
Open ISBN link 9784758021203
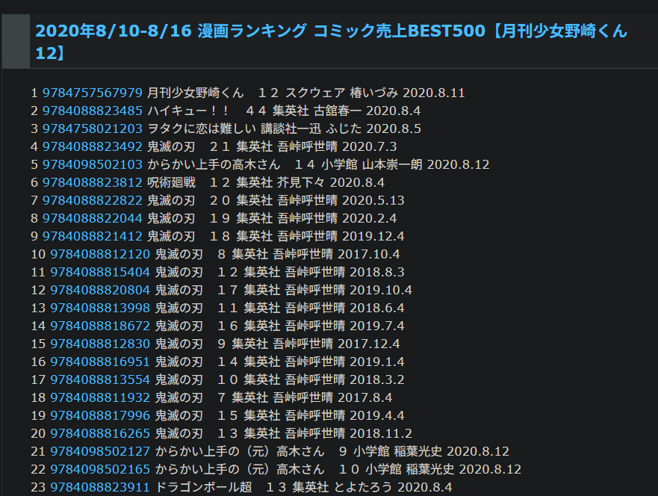(93, 128)
